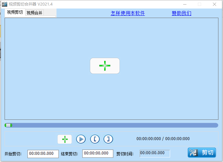The height and width of the screenshot is (162, 223).
Task: Click the green progress slider handle
Action: [x=8, y=125]
